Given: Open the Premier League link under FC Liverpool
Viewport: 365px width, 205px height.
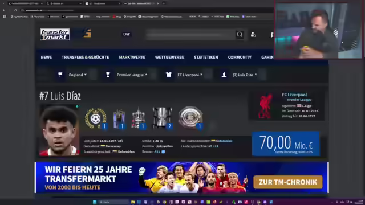Looking at the screenshot, I should click(x=299, y=100).
